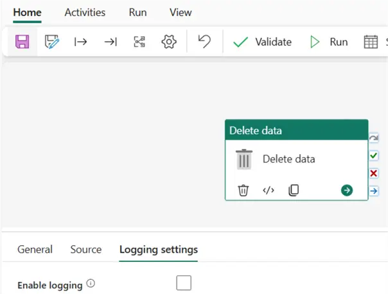The width and height of the screenshot is (388, 294).
Task: Click the fit-to-screen layout icon
Action: tap(139, 42)
